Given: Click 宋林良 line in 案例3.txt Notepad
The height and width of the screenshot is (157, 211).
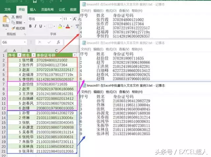Looking at the screenshot, I should coord(115,130).
